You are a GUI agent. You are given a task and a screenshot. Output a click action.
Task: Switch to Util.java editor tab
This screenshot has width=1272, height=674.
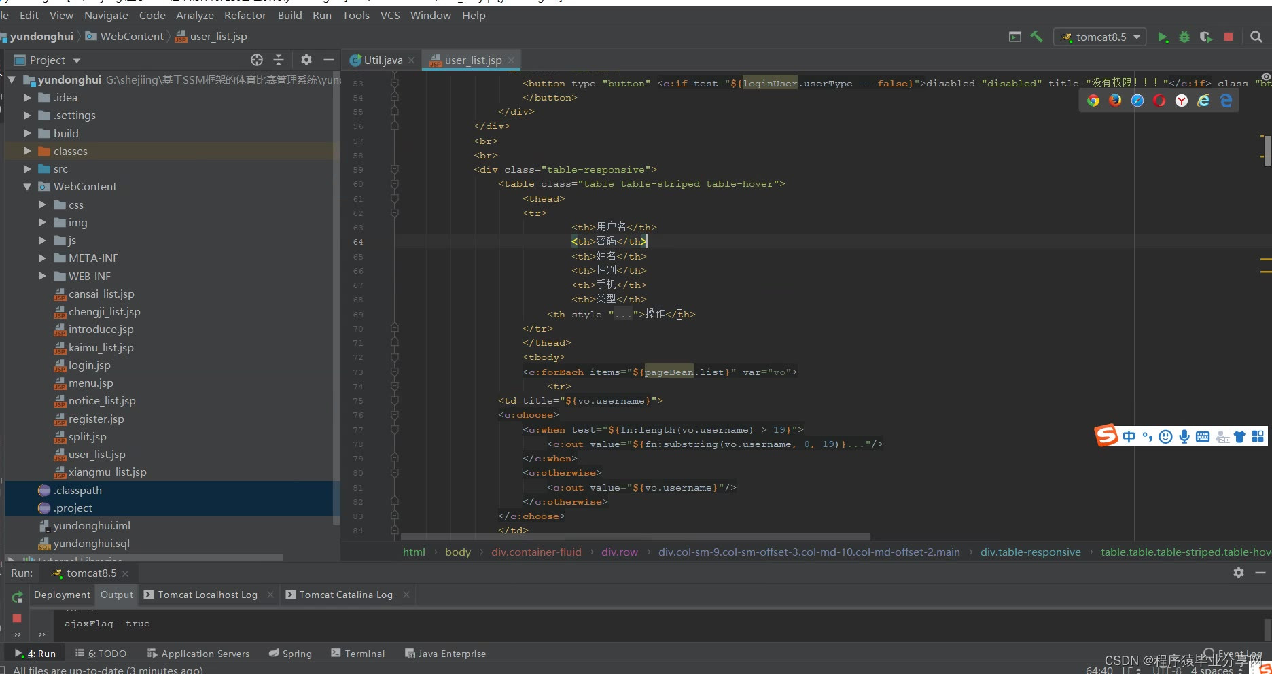[x=383, y=60]
